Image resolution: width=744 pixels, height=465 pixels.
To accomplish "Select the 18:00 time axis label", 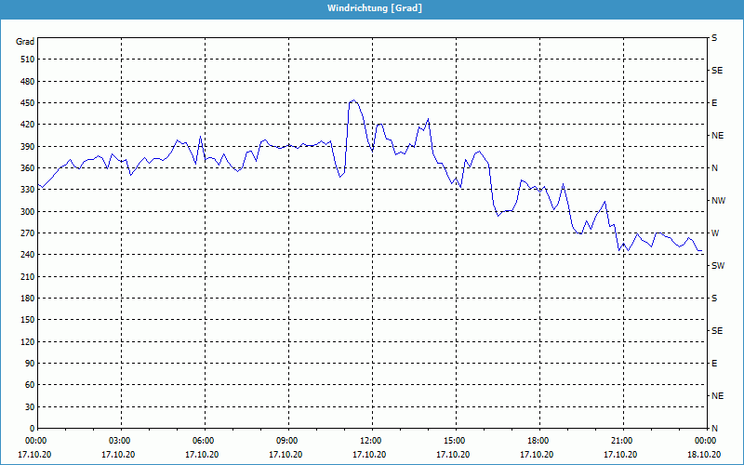I will tap(538, 441).
